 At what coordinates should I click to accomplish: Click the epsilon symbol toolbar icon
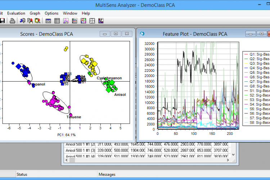101,20
